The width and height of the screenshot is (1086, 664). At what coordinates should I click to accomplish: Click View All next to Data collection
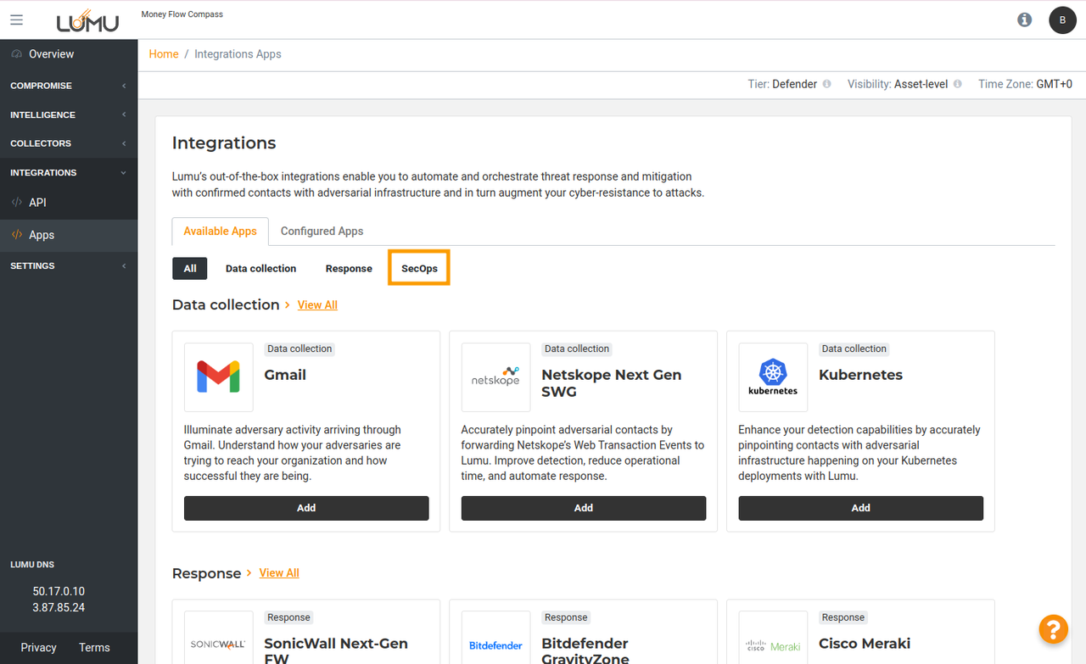tap(317, 304)
